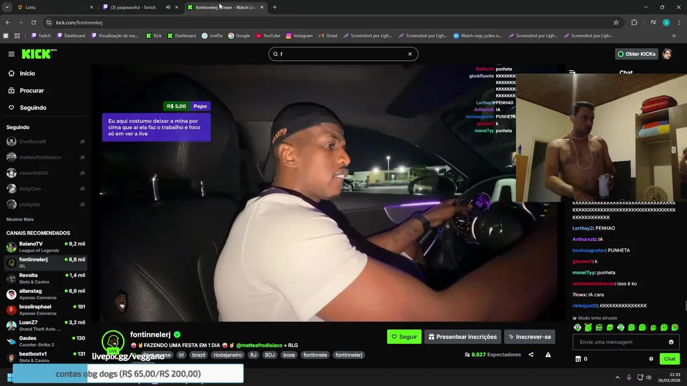Screen dimensions: 687x386
Task: Click the fontinnelerj avatar with LIVE badge
Action: tap(113, 342)
